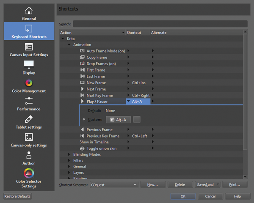This screenshot has height=203, width=254.
Task: Select the Show in Timeline row
Action: [x=151, y=142]
